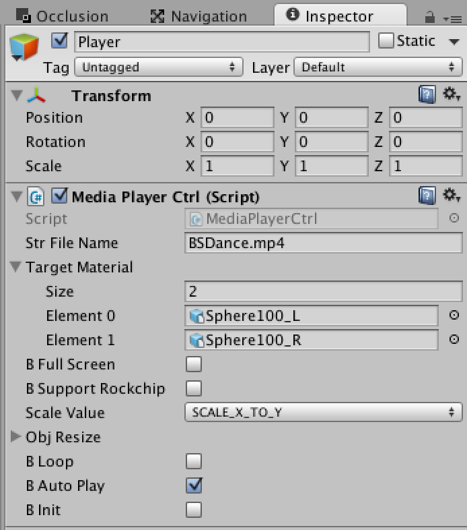Click the Occlusion tab icon

click(24, 16)
